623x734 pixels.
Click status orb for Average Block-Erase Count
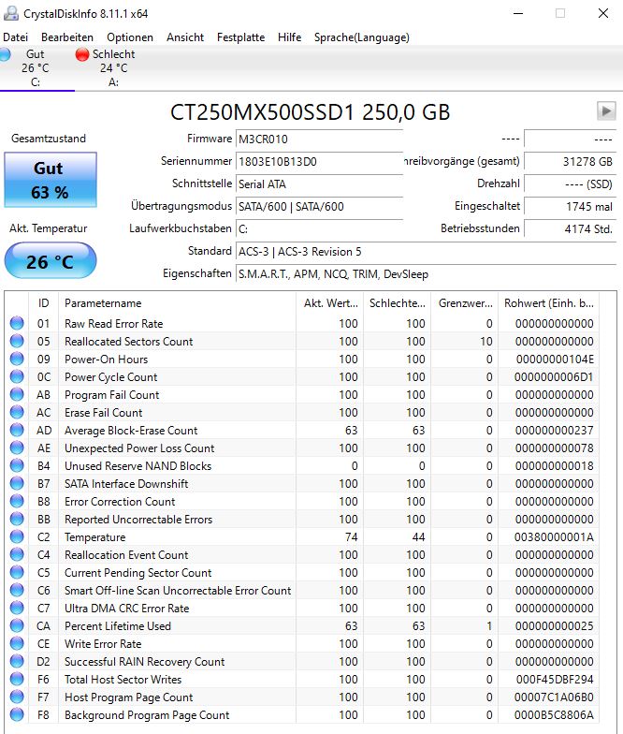pos(17,430)
